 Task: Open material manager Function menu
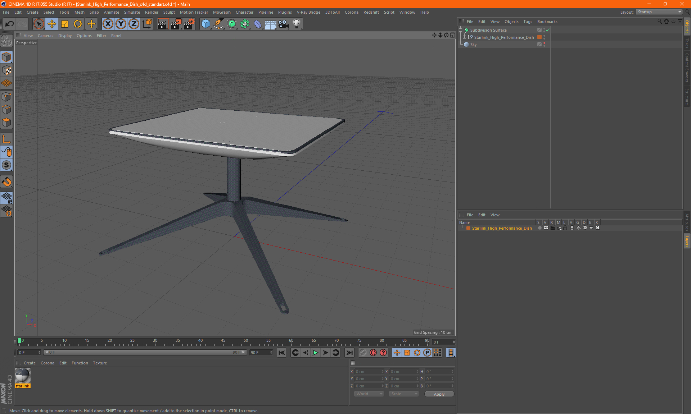[x=80, y=363]
